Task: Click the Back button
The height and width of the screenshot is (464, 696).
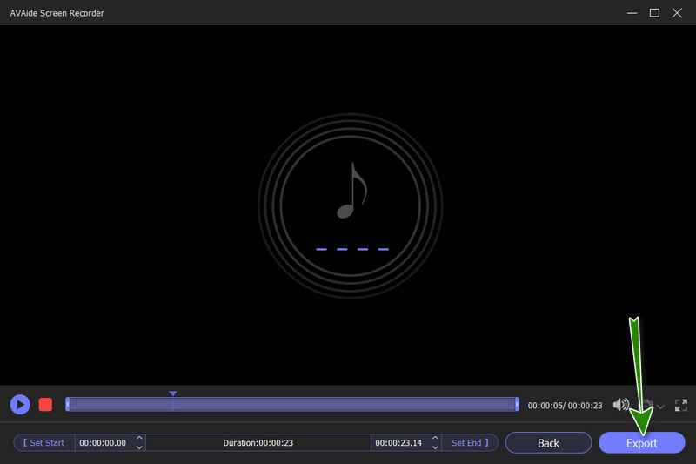Action: 549,443
